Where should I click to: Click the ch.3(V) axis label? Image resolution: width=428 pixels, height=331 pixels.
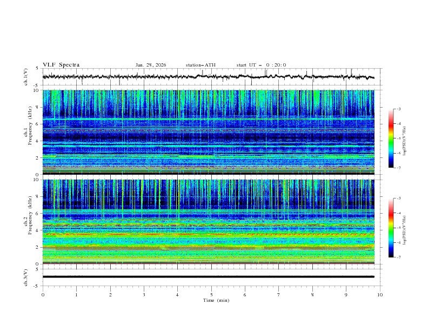[26, 277]
